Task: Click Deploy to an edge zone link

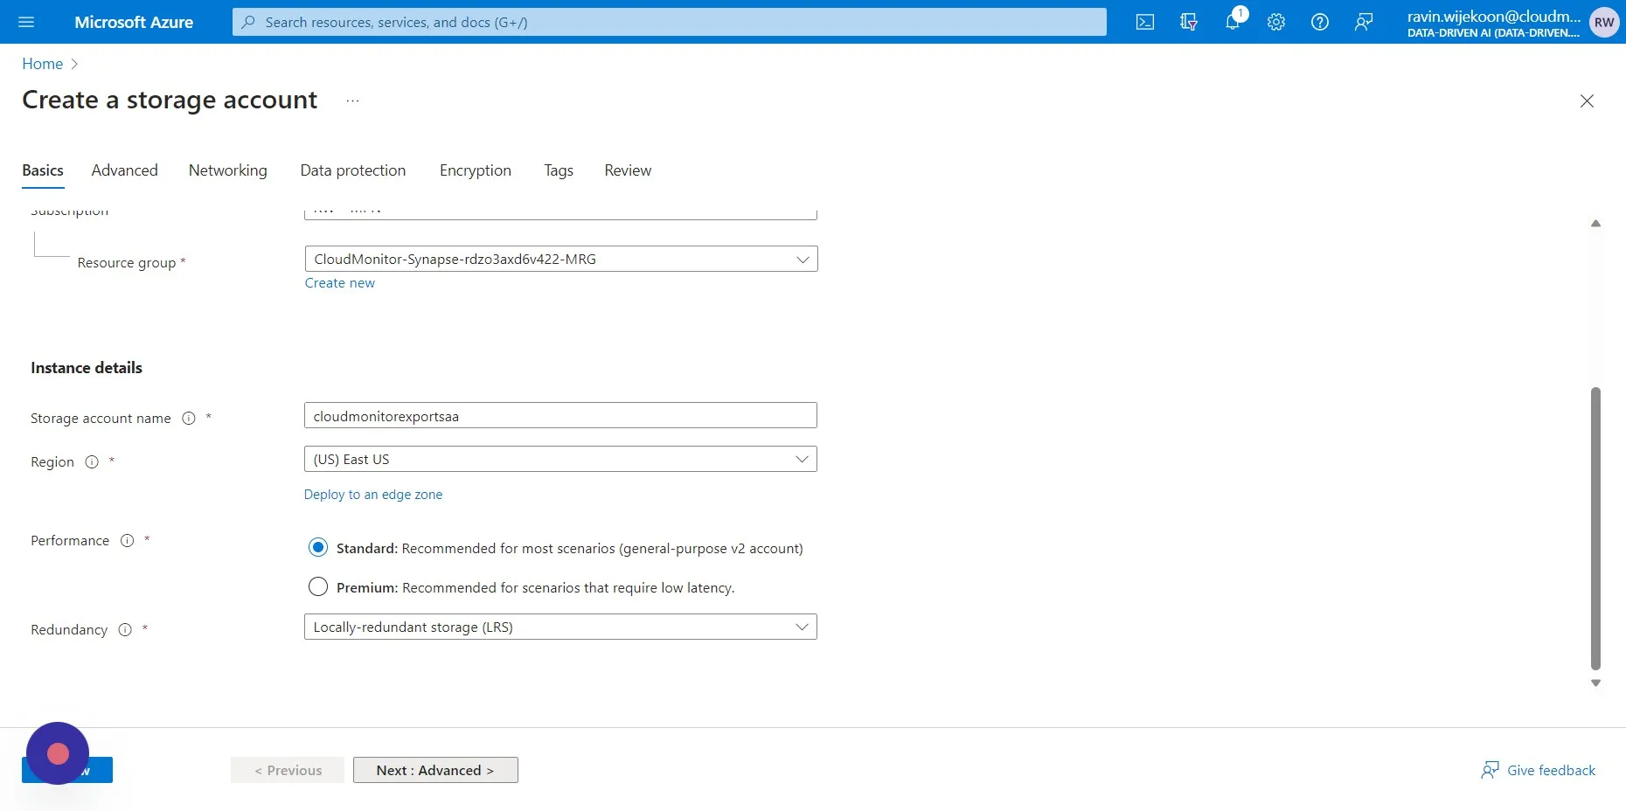Action: coord(373,495)
